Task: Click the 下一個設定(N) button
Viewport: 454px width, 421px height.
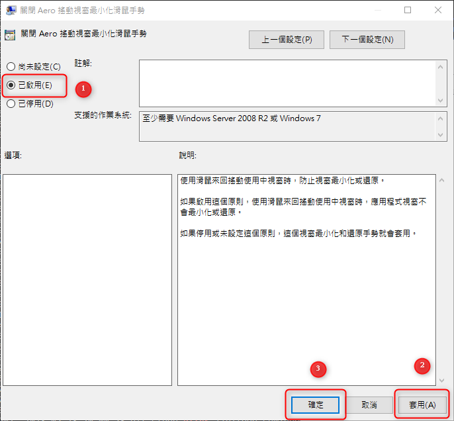Action: pos(367,40)
